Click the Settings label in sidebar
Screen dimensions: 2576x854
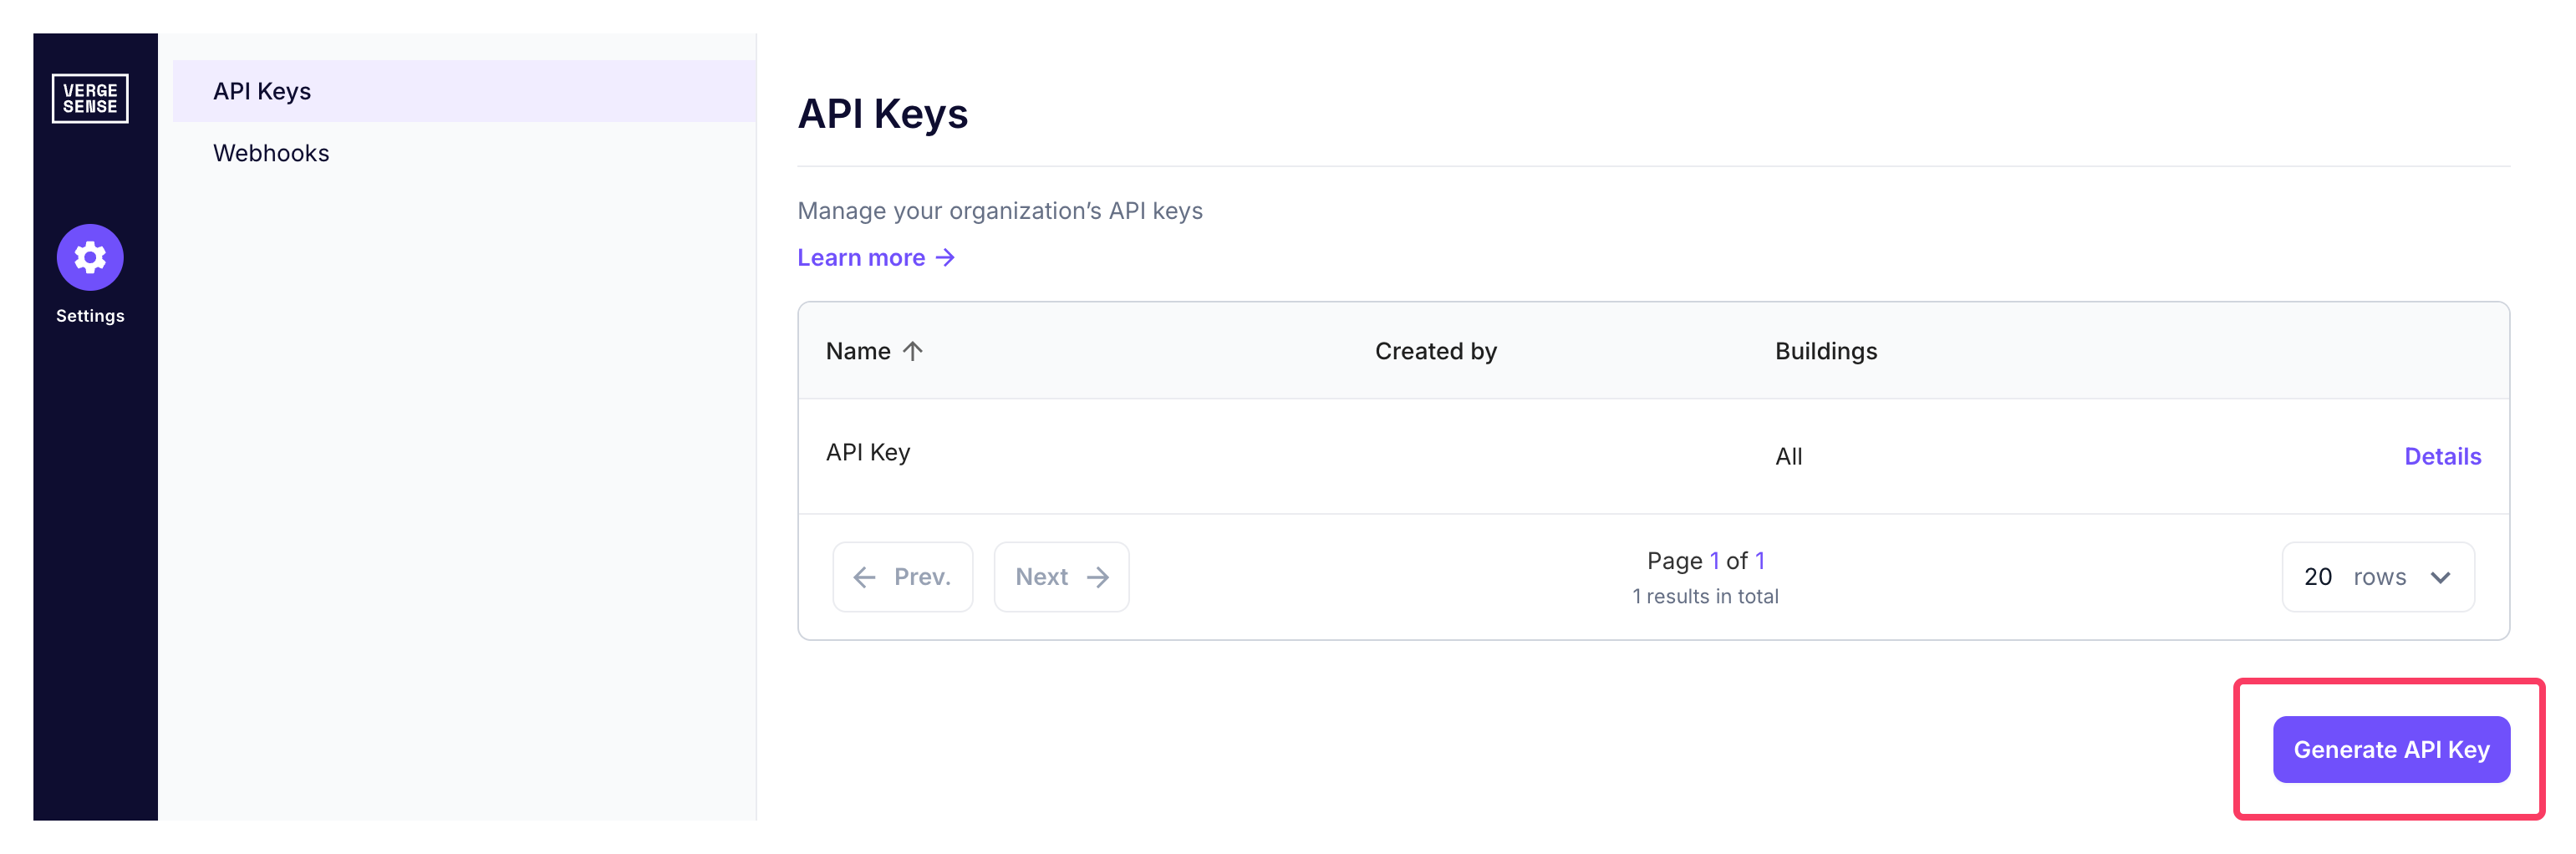point(90,316)
